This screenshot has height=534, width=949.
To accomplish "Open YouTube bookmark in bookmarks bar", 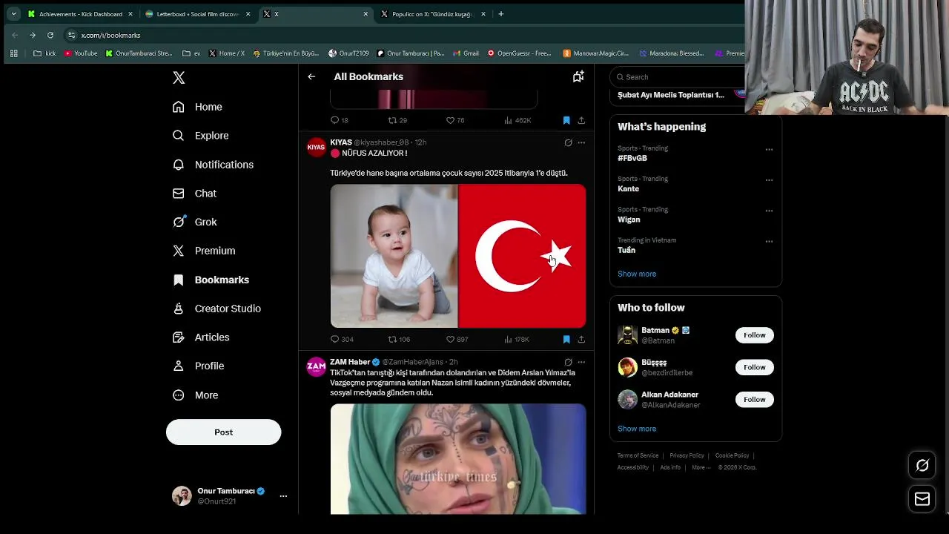I will tap(81, 53).
